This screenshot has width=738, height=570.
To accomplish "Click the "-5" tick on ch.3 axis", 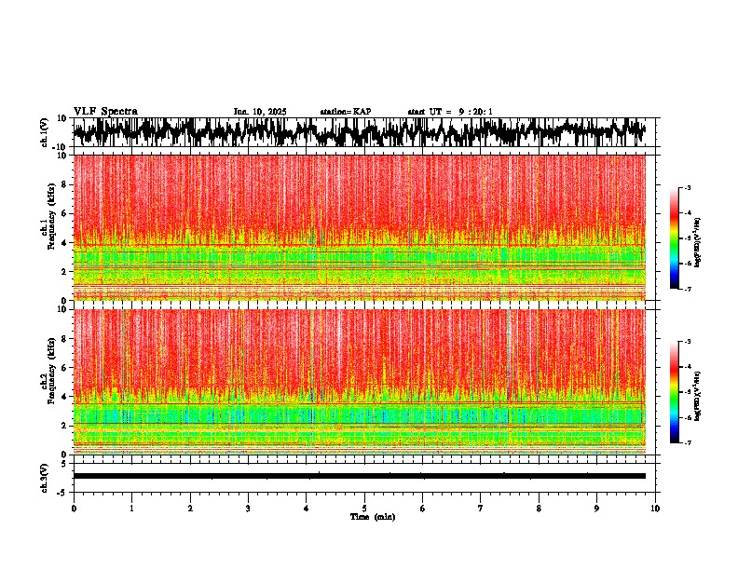I will (x=63, y=493).
